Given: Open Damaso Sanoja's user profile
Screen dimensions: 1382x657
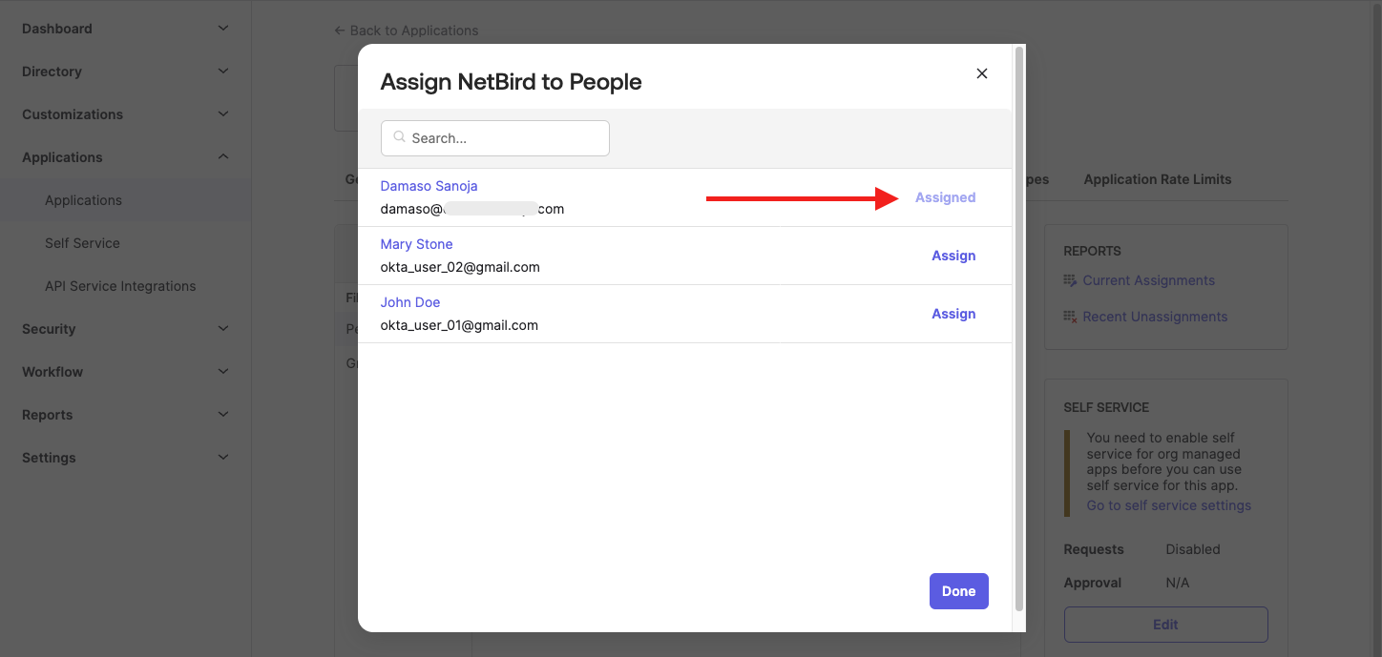Looking at the screenshot, I should pyautogui.click(x=429, y=185).
